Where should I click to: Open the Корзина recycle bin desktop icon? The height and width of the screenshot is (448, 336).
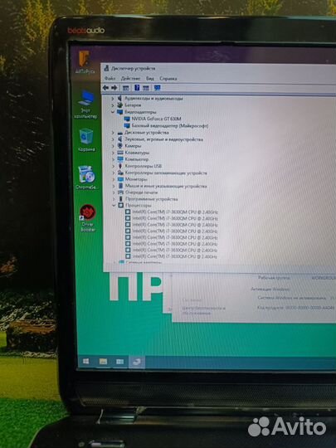[86, 140]
